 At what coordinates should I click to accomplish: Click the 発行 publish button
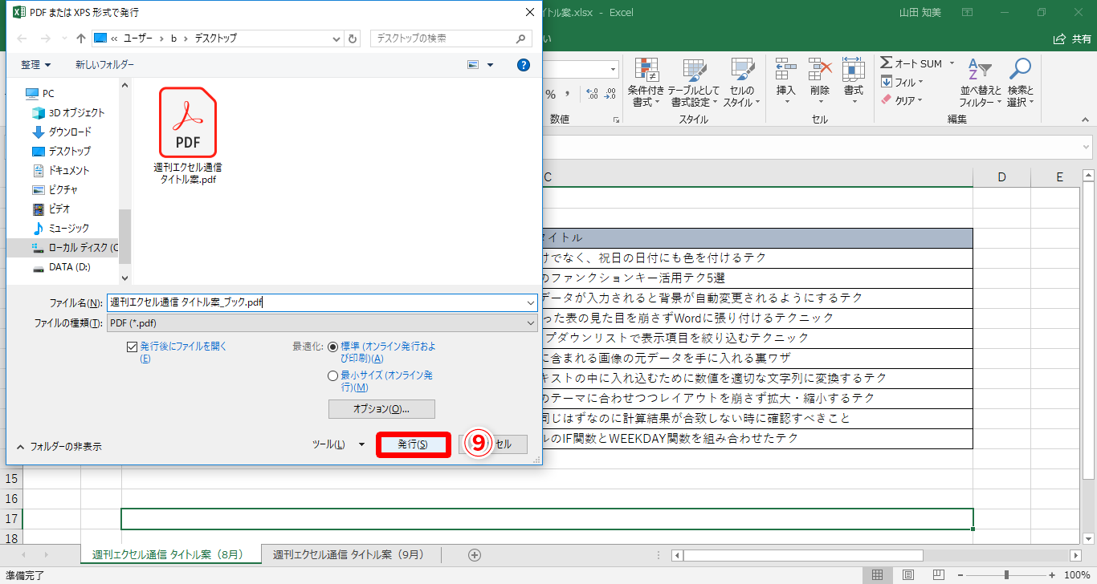[412, 444]
